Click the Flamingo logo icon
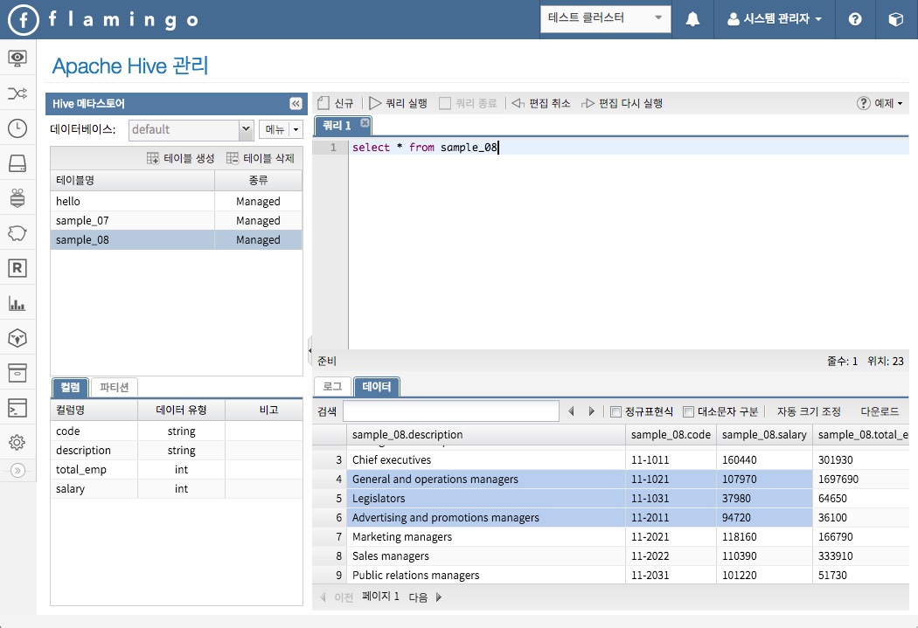This screenshot has height=628, width=918. tap(24, 20)
